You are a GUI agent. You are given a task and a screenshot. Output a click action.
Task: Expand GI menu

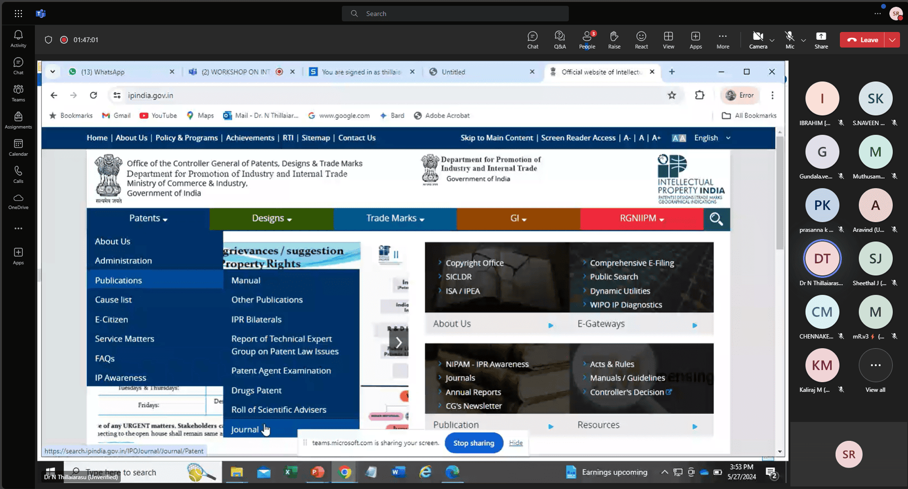pyautogui.click(x=518, y=219)
